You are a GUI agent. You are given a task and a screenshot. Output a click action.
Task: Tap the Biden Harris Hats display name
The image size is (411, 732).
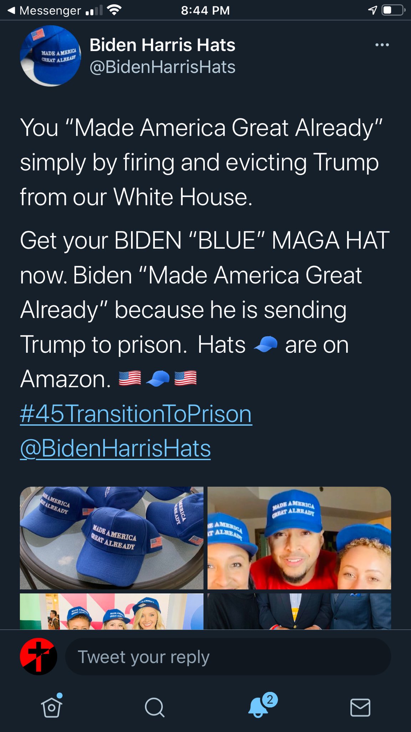pyautogui.click(x=162, y=45)
